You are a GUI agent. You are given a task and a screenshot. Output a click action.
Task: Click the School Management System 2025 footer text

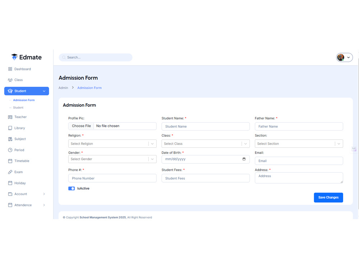click(x=103, y=217)
